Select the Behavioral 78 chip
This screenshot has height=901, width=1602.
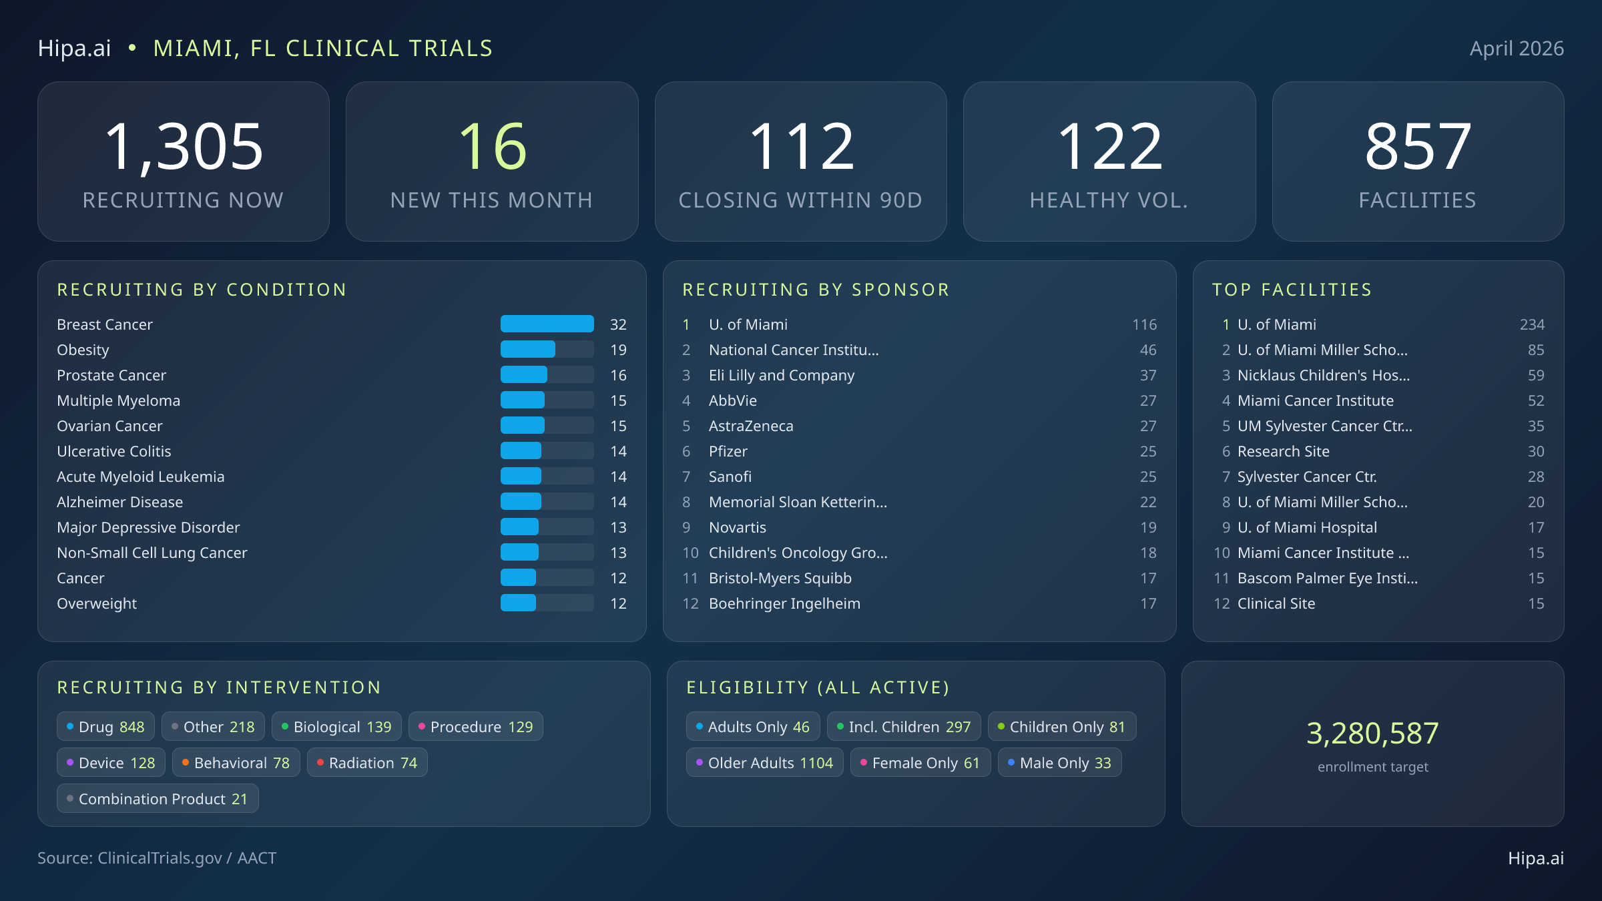236,762
